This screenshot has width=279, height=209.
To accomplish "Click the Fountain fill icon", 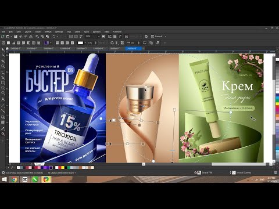I will (x=13, y=43).
